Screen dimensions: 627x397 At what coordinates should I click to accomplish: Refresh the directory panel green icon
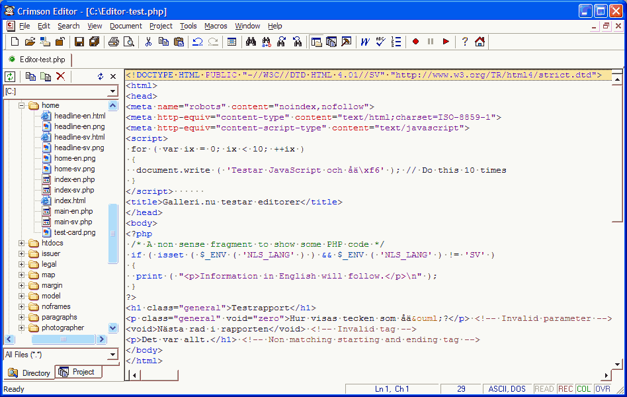pyautogui.click(x=10, y=77)
